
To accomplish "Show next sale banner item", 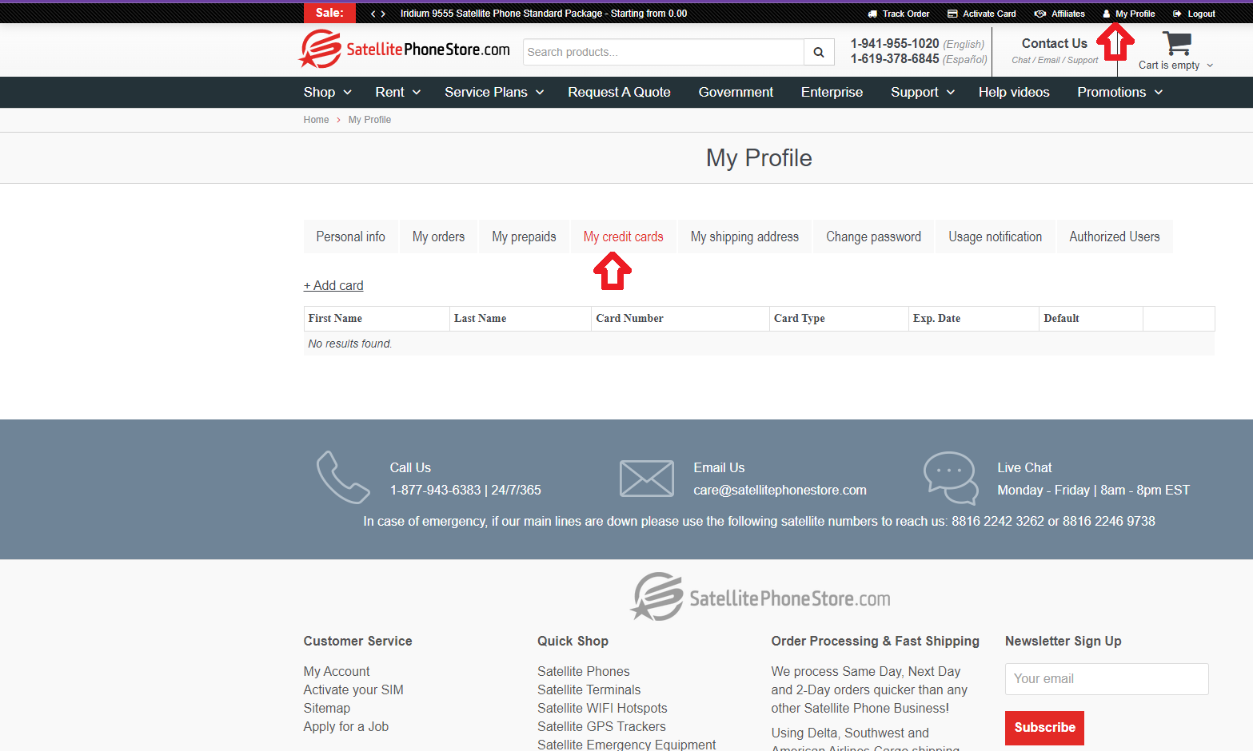I will pos(383,14).
